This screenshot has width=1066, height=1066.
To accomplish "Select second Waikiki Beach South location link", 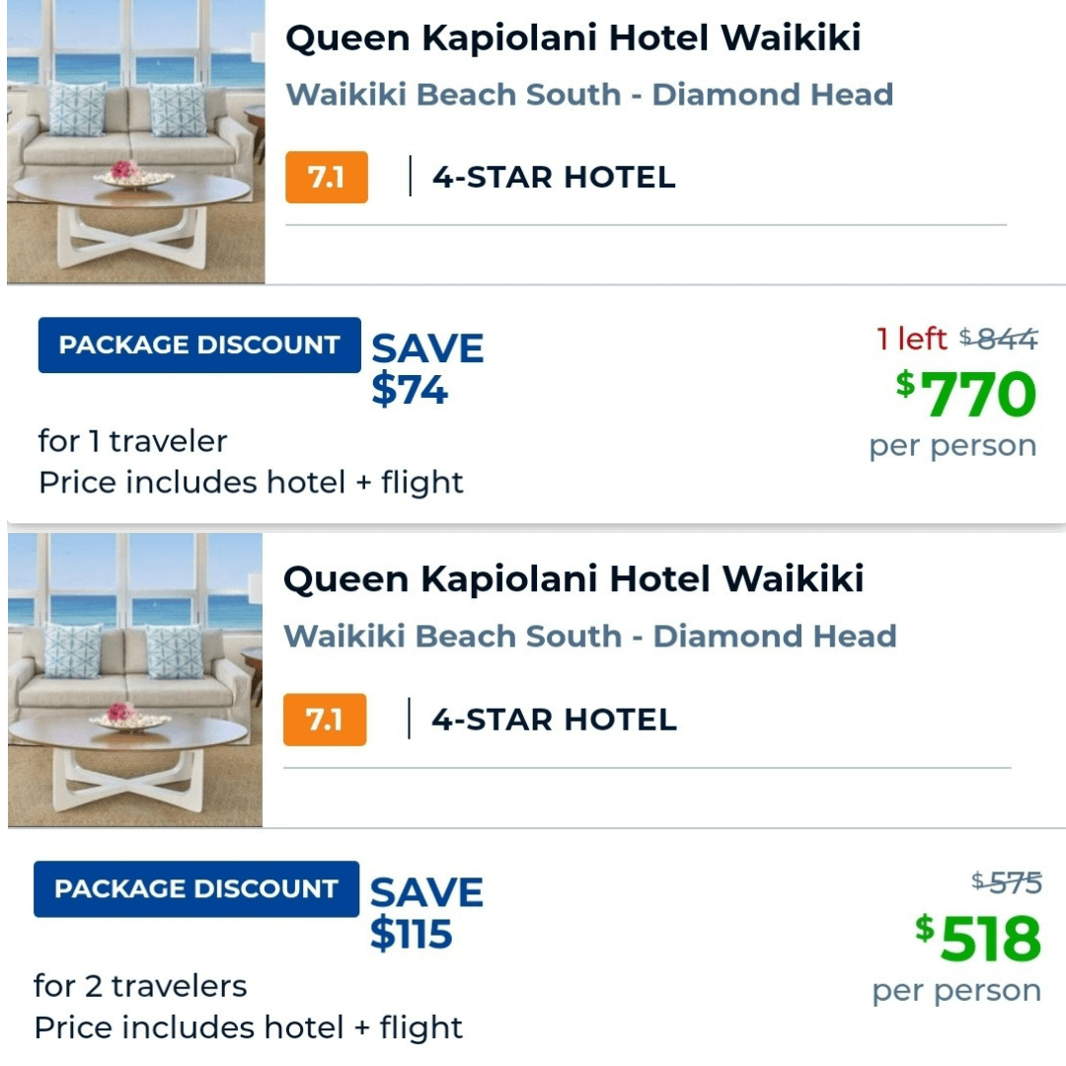I will click(x=590, y=637).
